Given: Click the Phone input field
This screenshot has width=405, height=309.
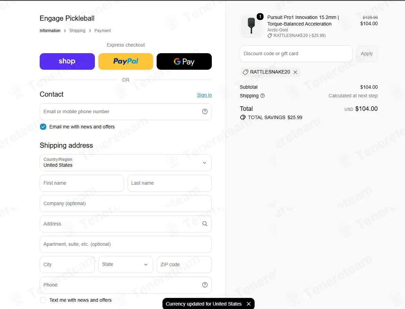Looking at the screenshot, I should pyautogui.click(x=126, y=285).
